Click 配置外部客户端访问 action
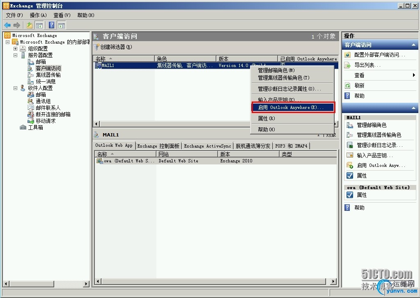 coord(379,55)
